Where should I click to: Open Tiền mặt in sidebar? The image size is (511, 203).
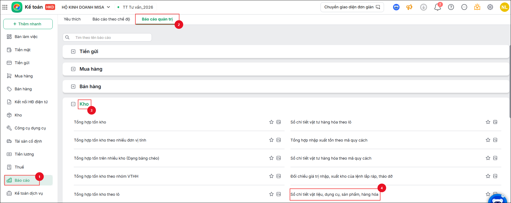coord(28,50)
